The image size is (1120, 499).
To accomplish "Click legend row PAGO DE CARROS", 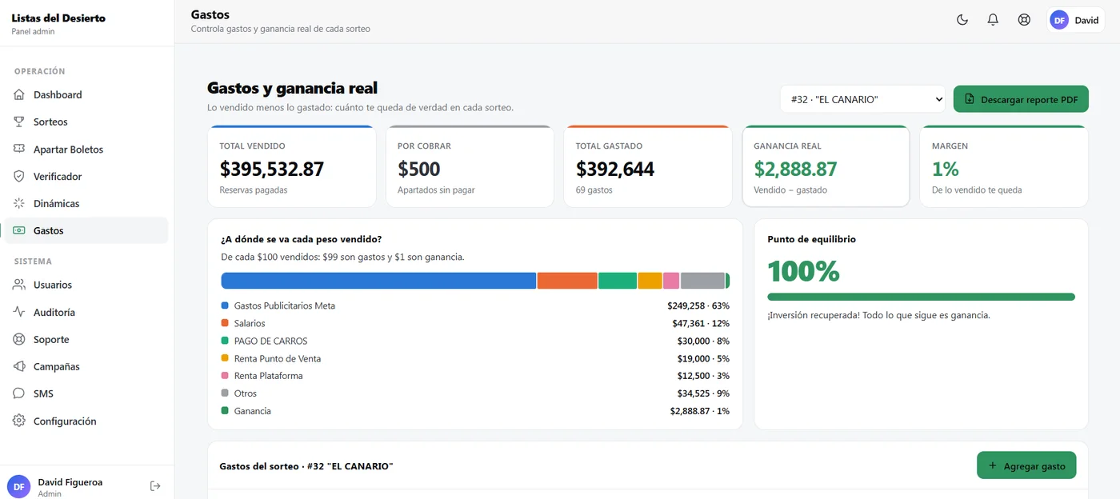I will click(x=475, y=341).
